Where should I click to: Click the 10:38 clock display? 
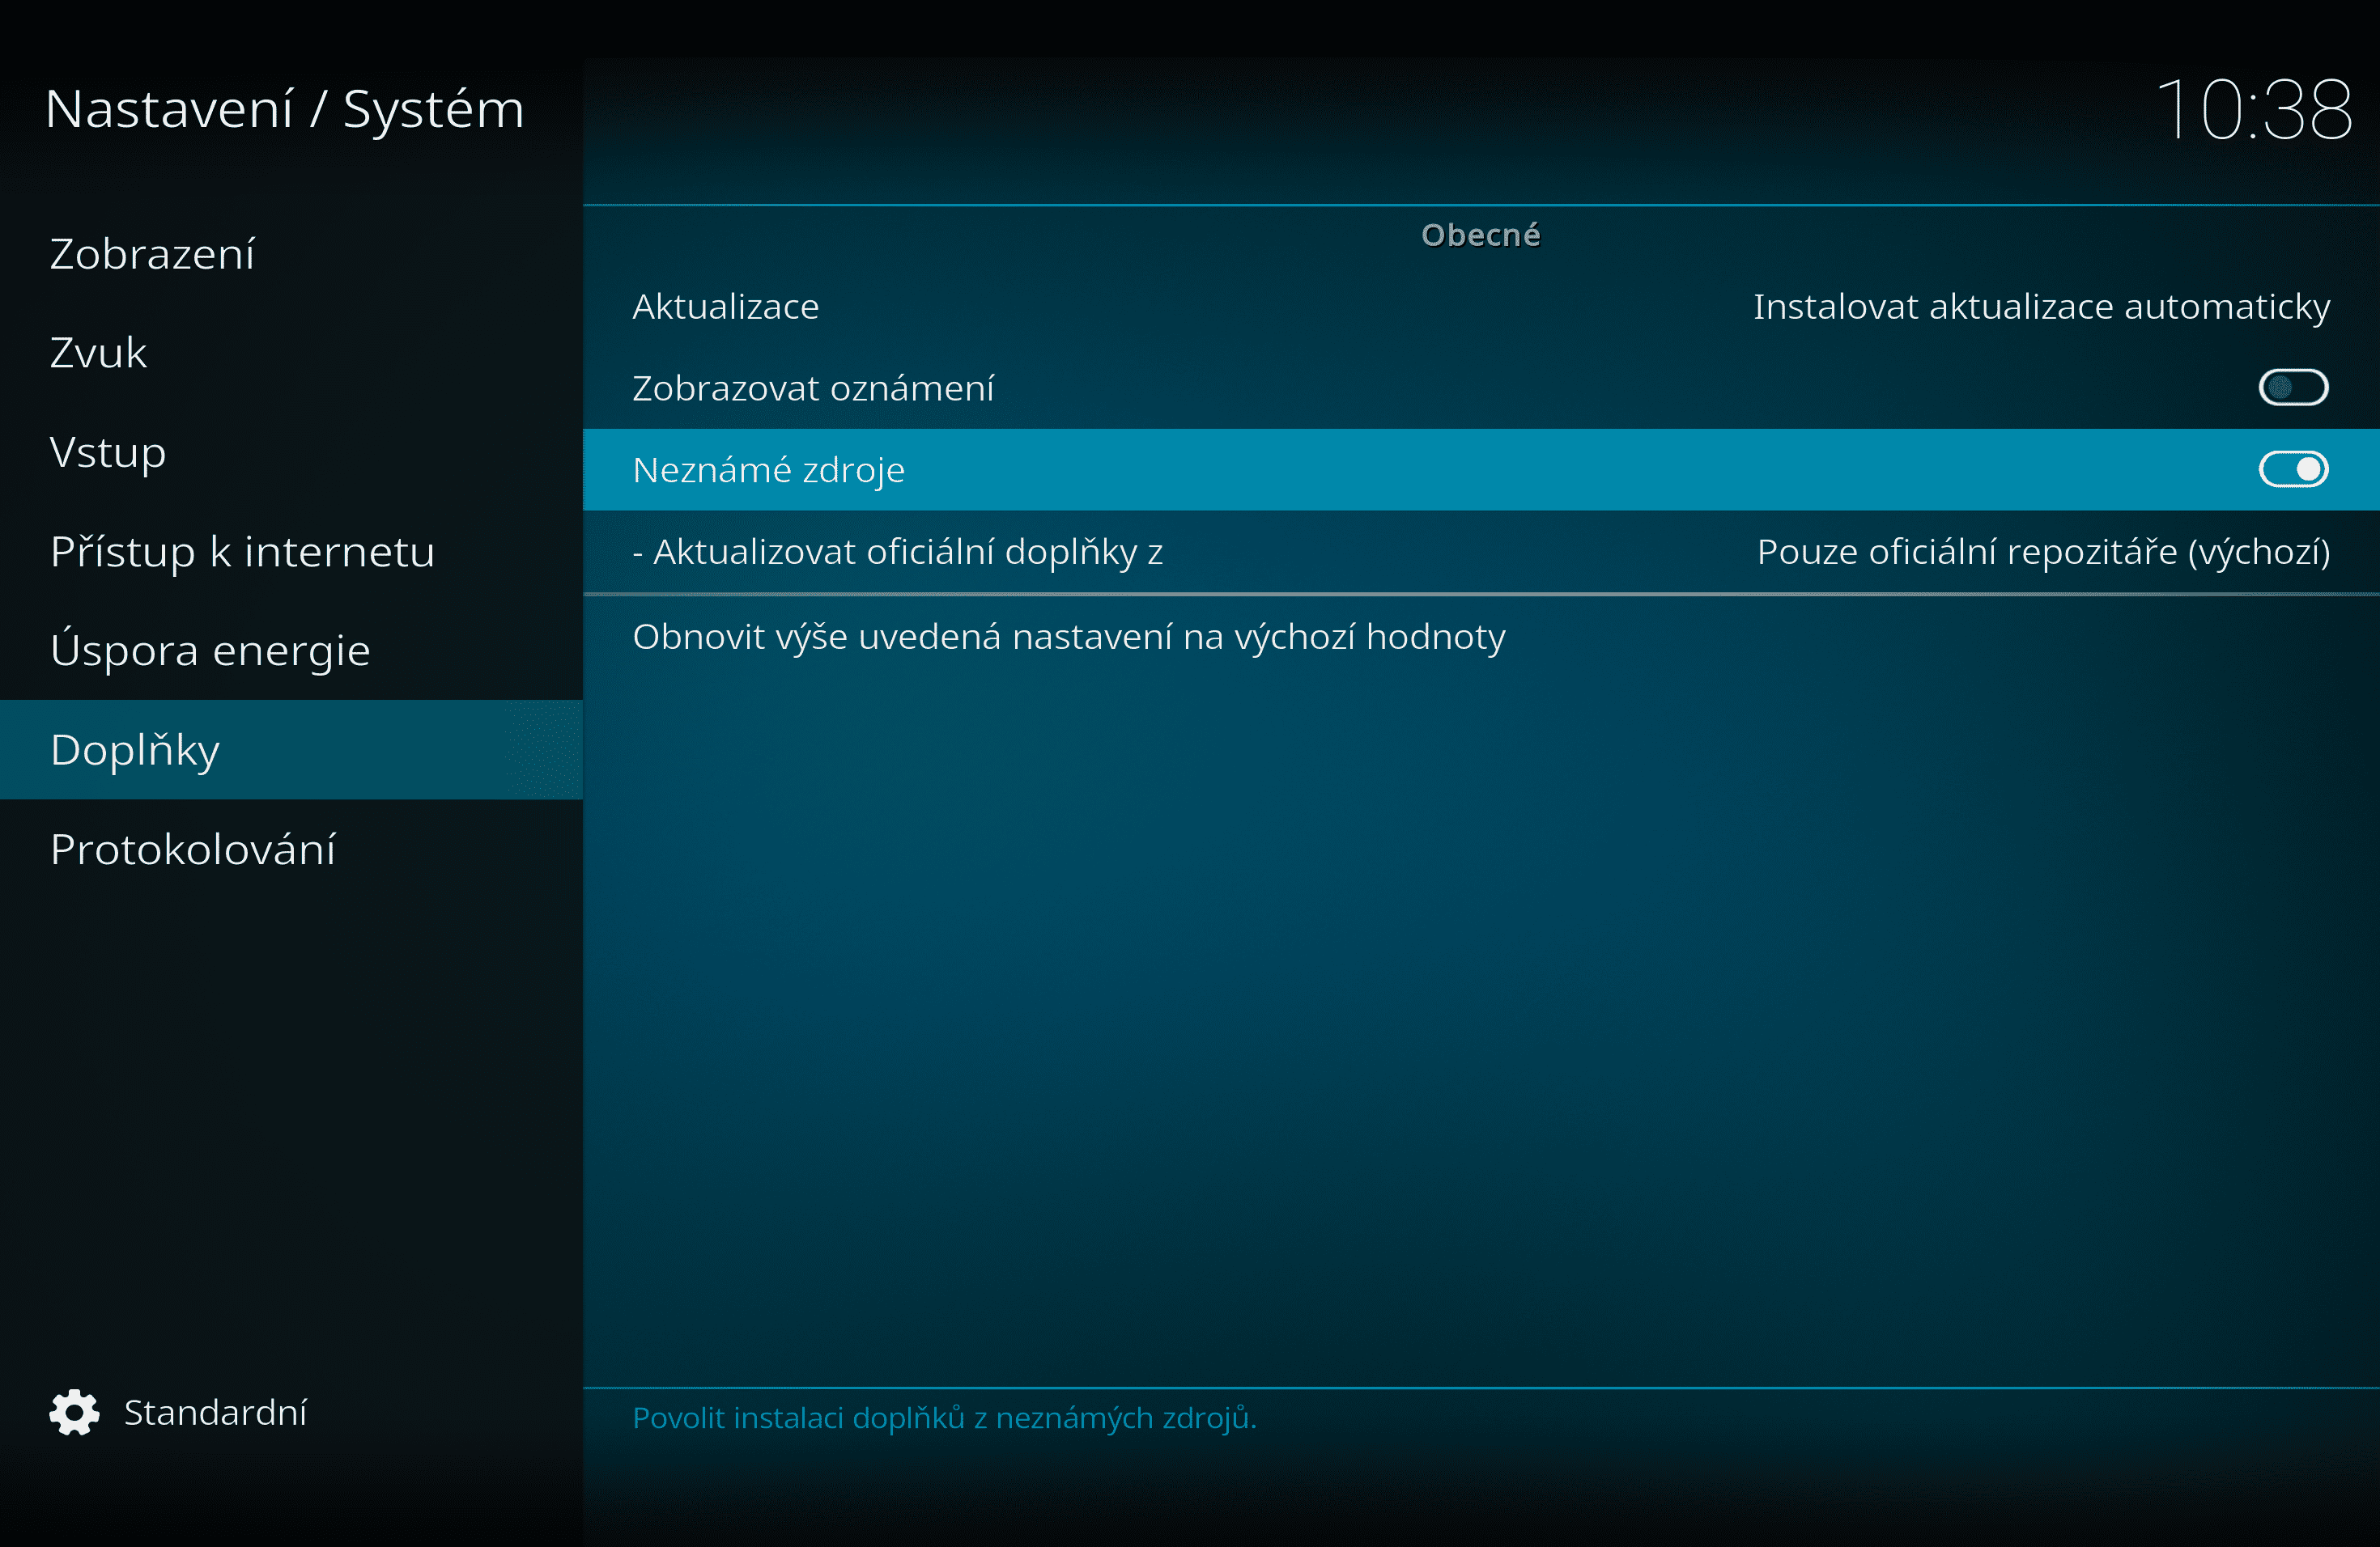[2254, 110]
